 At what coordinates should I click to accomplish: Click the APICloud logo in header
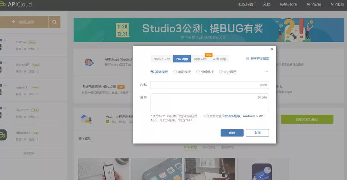coord(16,4)
